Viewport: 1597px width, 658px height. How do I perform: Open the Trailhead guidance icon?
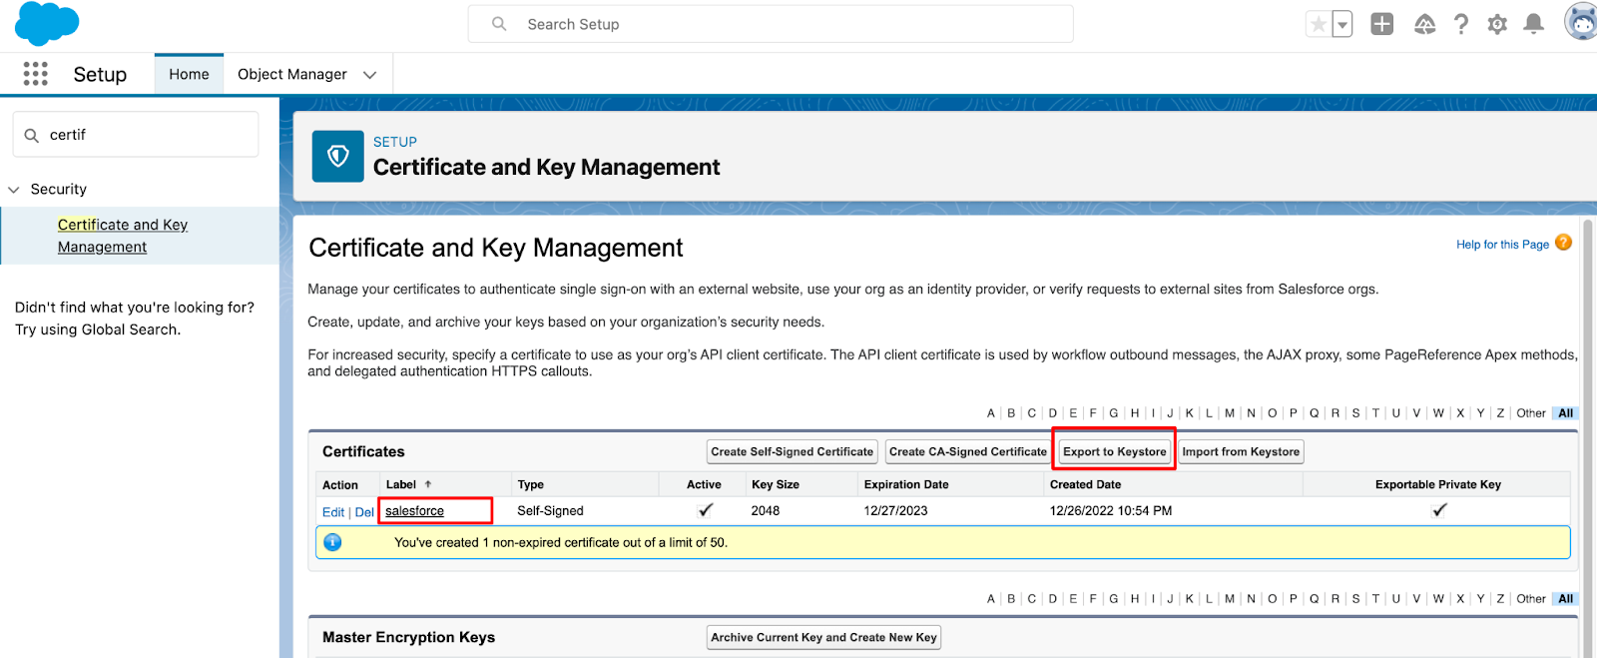click(x=1424, y=24)
